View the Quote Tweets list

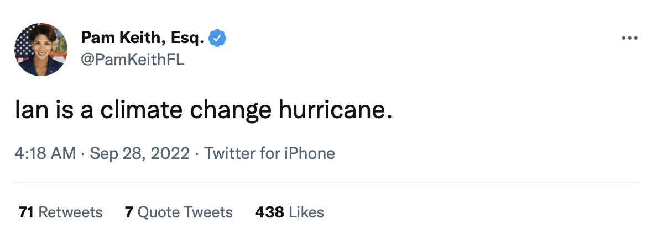point(179,212)
